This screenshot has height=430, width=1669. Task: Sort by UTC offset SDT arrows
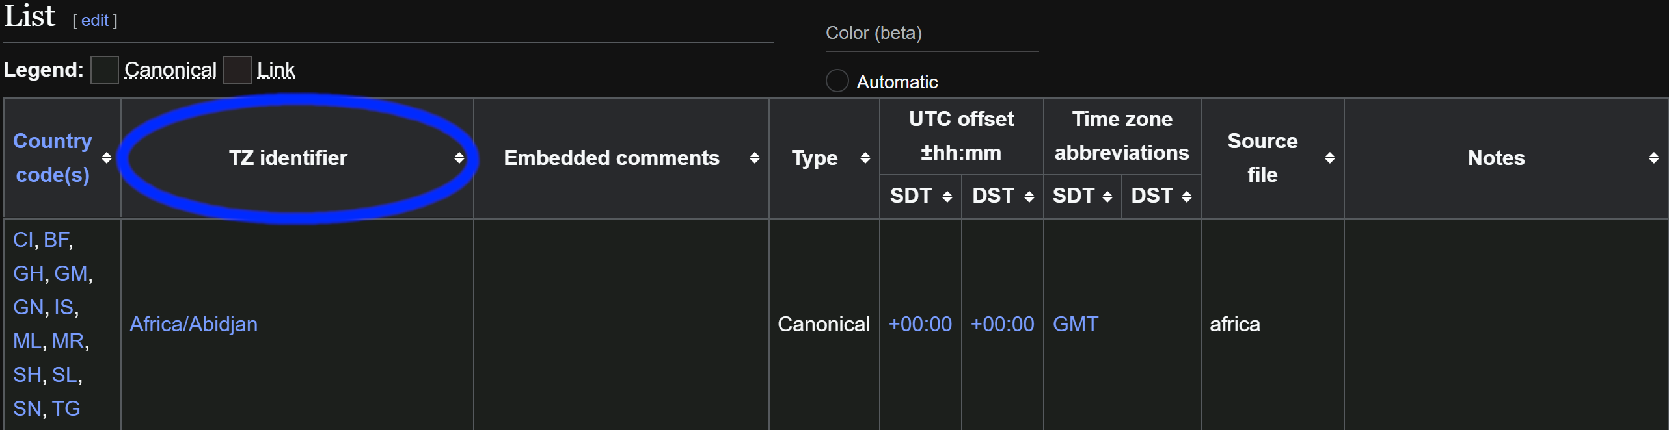pos(947,196)
